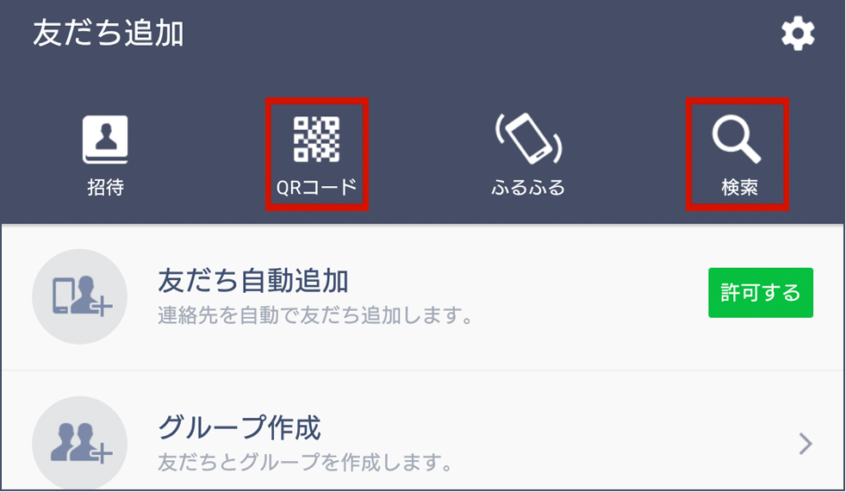This screenshot has width=846, height=492.
Task: Tap the ふるふる shake phone icon
Action: 528,139
